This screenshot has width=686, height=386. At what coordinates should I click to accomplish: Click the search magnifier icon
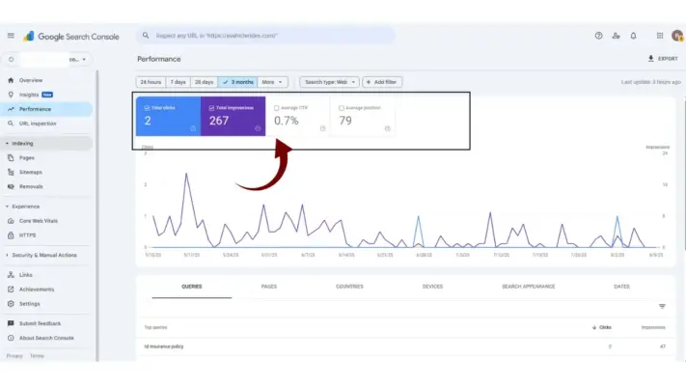click(146, 36)
